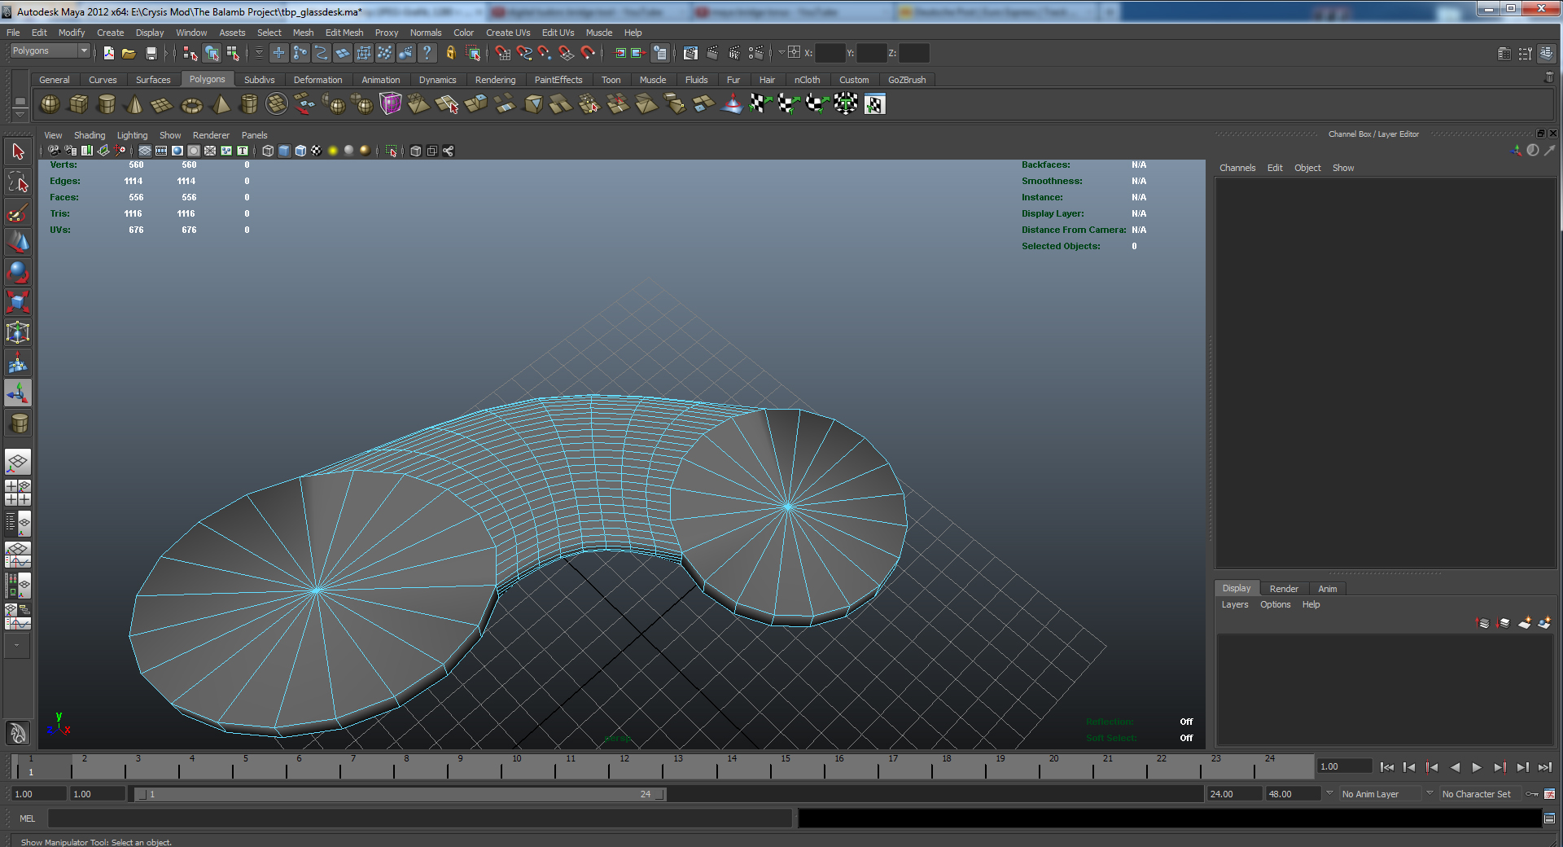
Task: Toggle the viewport grid display
Action: pyautogui.click(x=145, y=151)
